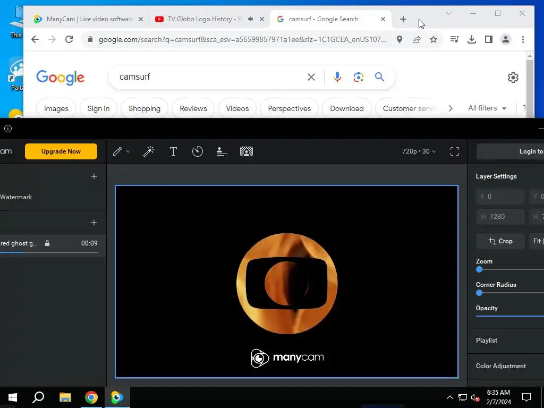Open the All filters dropdown

point(487,108)
